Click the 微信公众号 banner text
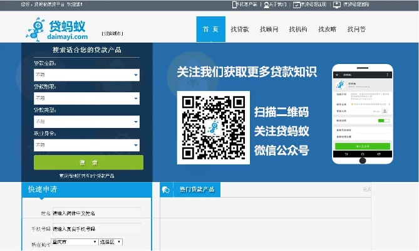419x251 pixels. 281,151
